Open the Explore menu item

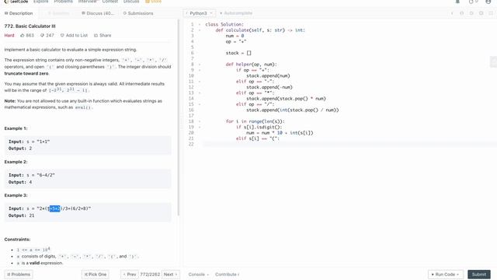pos(41,2)
